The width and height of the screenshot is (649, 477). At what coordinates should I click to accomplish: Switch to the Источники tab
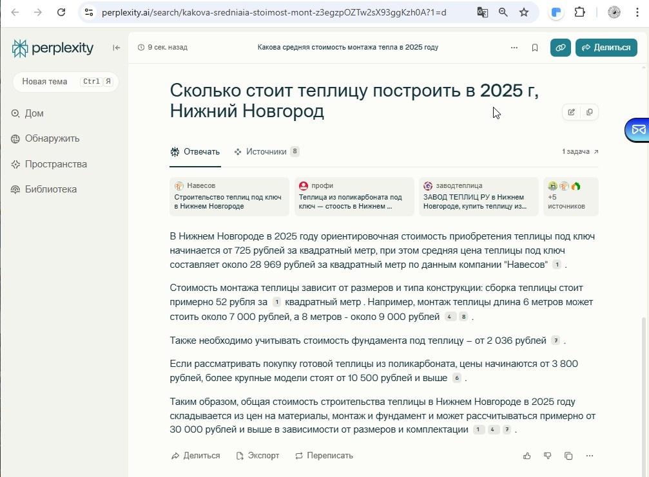click(267, 152)
